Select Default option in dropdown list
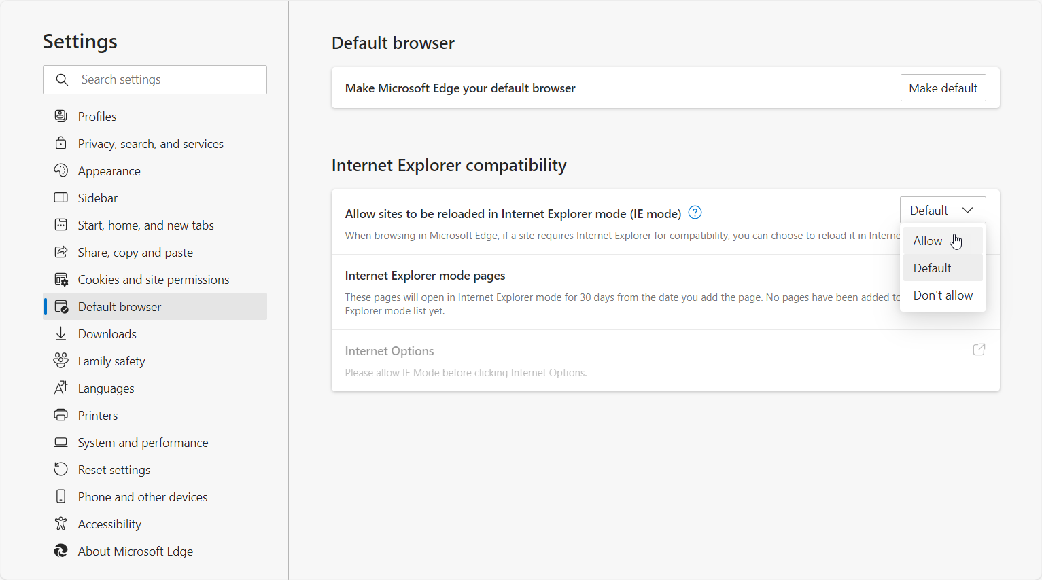The height and width of the screenshot is (580, 1042). tap(943, 268)
